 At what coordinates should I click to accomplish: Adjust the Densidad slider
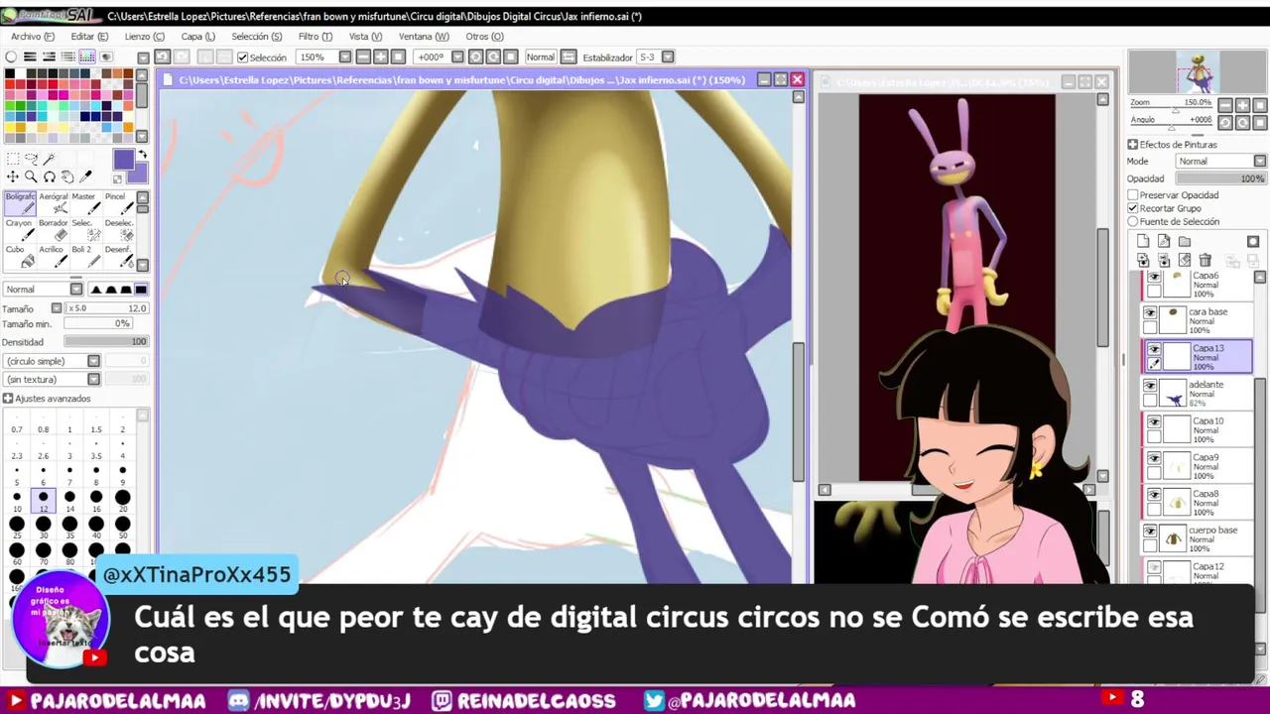(106, 342)
